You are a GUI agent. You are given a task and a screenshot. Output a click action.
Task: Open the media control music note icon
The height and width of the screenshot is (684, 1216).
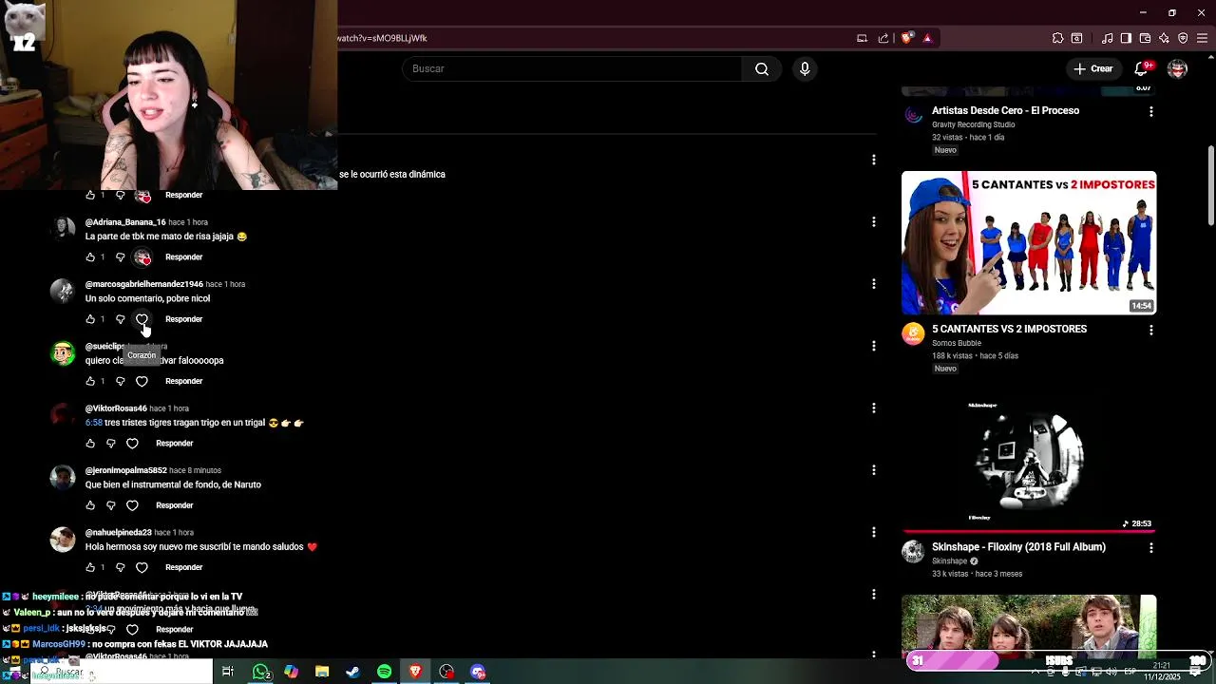click(1107, 38)
